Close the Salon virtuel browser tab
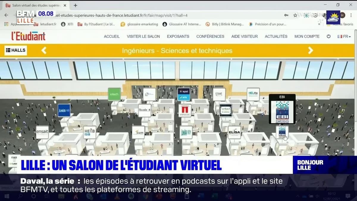 click(x=65, y=5)
